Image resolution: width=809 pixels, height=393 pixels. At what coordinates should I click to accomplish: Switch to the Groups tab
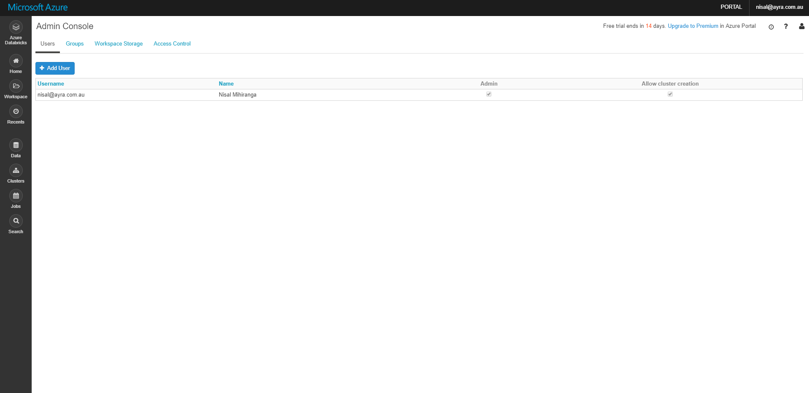click(75, 44)
